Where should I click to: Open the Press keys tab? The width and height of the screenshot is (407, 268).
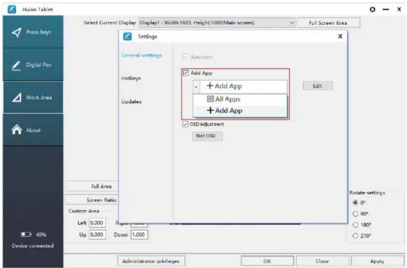coord(33,32)
